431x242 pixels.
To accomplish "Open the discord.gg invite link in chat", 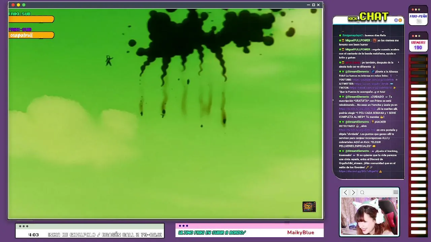I will pyautogui.click(x=358, y=171).
